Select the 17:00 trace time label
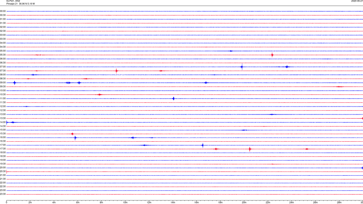 tap(3, 145)
